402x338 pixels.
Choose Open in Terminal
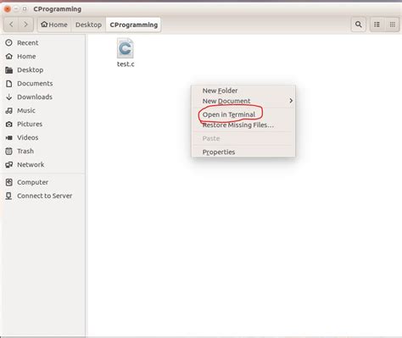[229, 114]
